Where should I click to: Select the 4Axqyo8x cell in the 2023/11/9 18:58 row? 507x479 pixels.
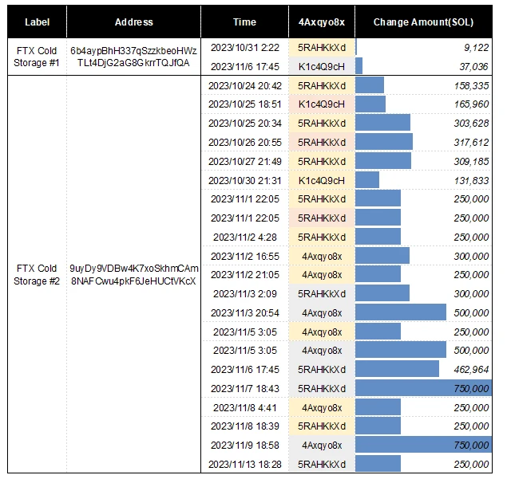(x=321, y=446)
